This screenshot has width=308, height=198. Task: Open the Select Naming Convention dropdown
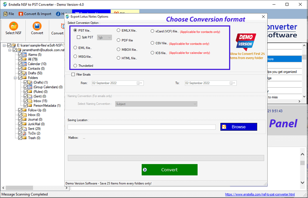[156, 104]
